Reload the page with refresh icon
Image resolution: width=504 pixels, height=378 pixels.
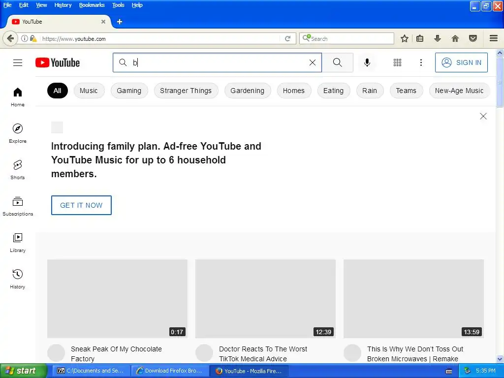pyautogui.click(x=287, y=38)
